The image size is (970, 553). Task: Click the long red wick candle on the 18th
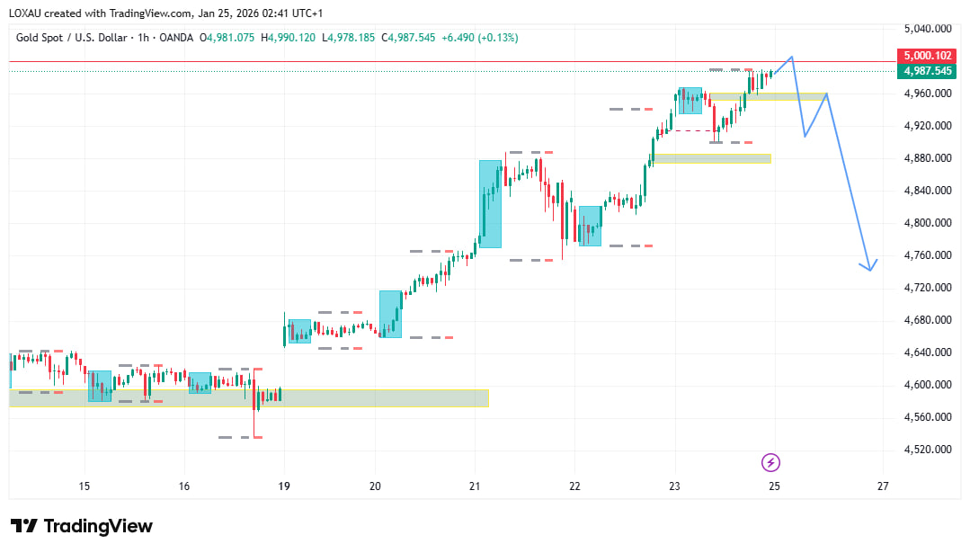256,402
